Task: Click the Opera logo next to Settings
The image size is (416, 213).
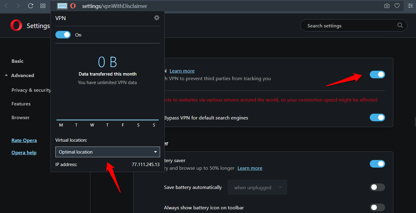Action: coord(16,25)
